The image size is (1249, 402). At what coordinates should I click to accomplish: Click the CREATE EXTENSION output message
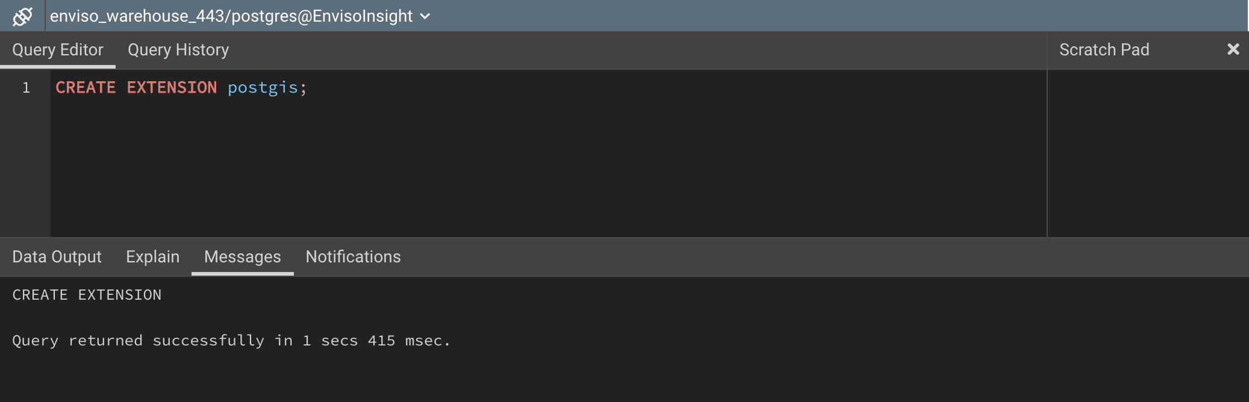(x=87, y=295)
